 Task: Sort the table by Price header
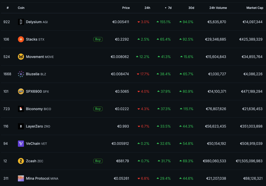pyautogui.click(x=126, y=8)
